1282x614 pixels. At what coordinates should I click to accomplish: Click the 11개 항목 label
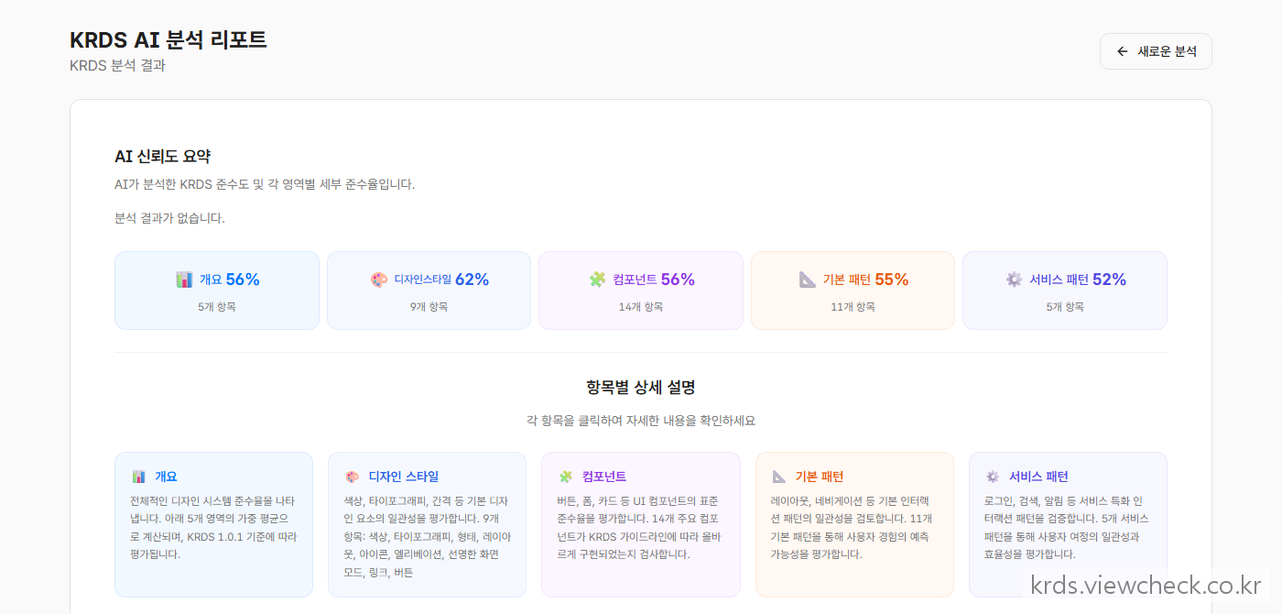853,307
